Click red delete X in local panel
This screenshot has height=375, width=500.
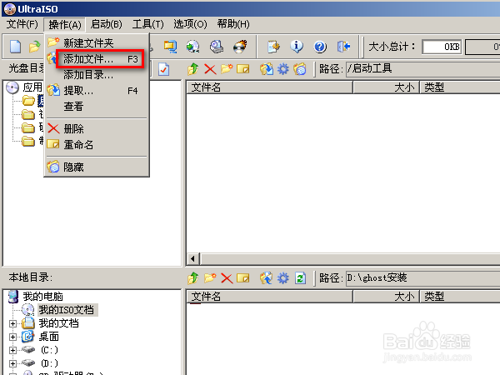[227, 278]
